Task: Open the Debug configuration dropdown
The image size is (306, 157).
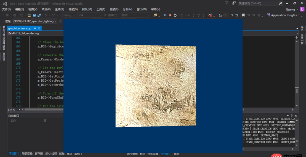Action: pos(69,15)
